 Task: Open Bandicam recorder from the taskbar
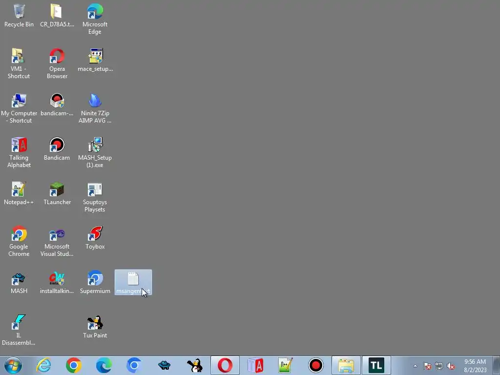point(316,365)
